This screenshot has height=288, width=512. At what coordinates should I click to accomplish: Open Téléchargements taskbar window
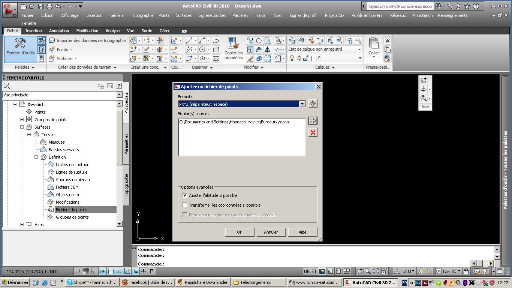point(259,282)
